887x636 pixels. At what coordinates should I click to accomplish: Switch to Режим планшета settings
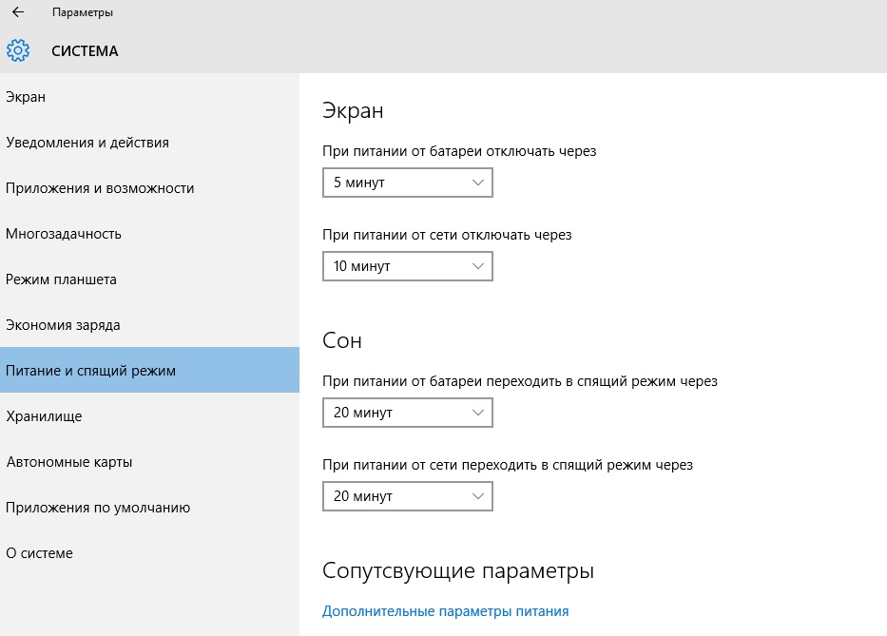coord(61,279)
